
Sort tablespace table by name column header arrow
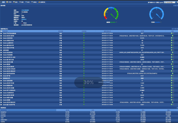click(7, 110)
